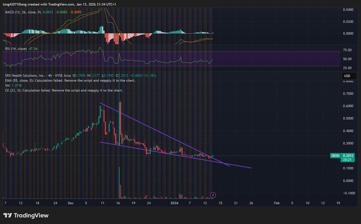Image resolution: width=361 pixels, height=224 pixels.
Task: Click the high value H0.2177 in legend
Action: click(x=94, y=75)
